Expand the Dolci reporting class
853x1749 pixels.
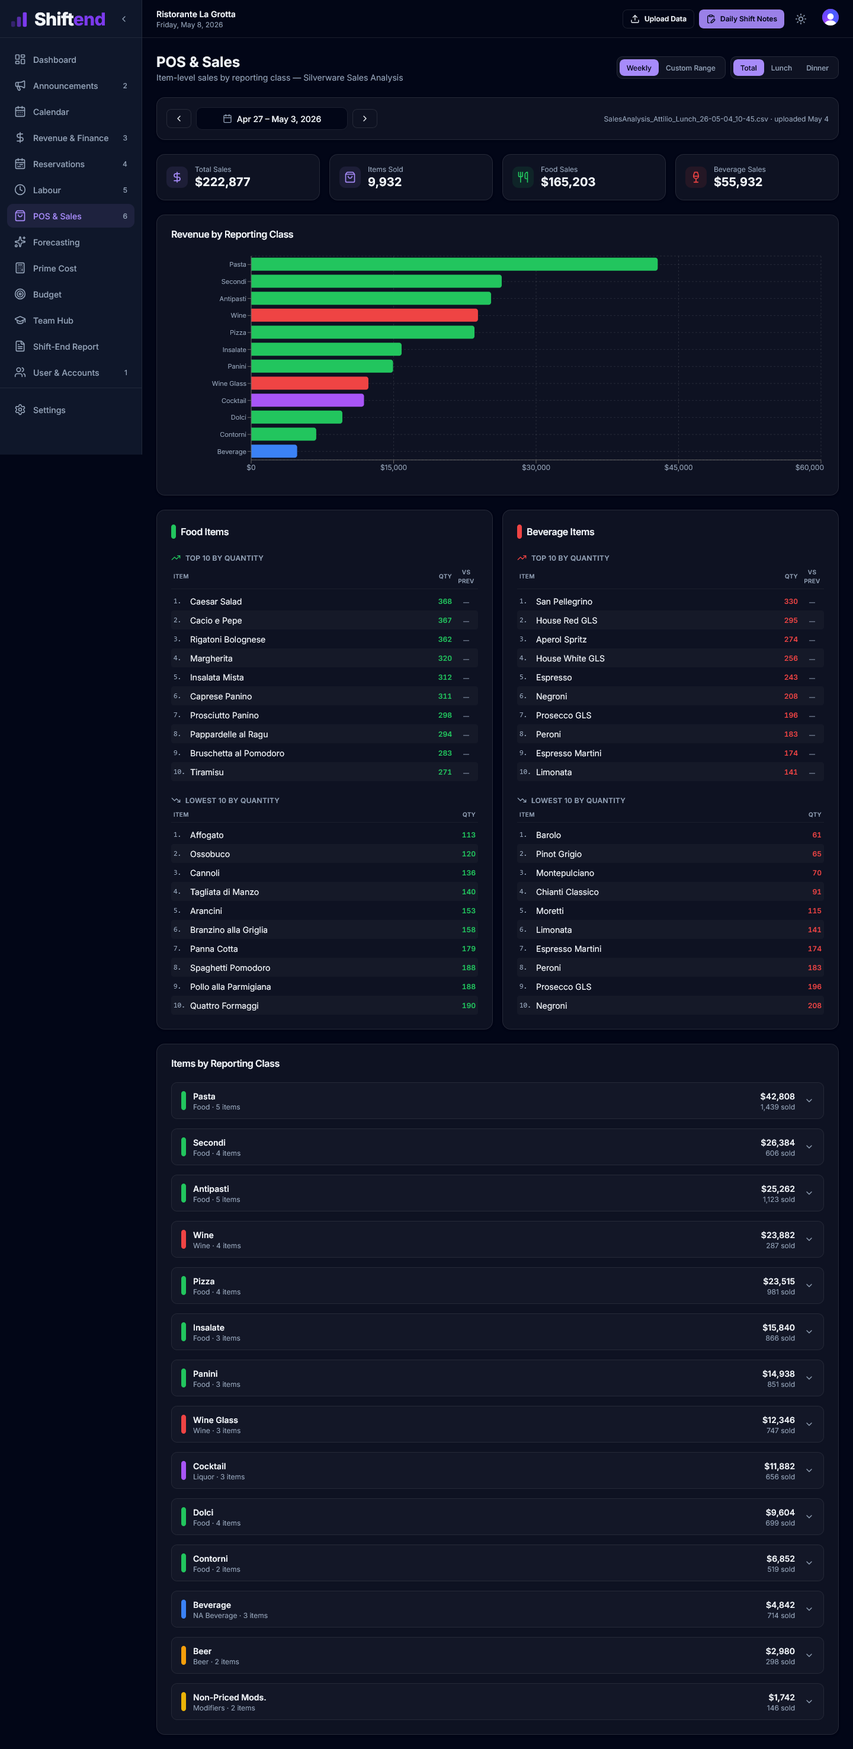498,1517
